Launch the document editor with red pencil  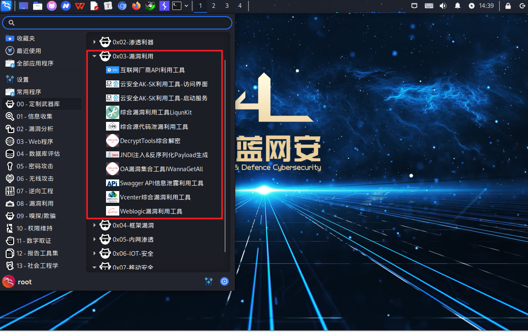pyautogui.click(x=94, y=6)
